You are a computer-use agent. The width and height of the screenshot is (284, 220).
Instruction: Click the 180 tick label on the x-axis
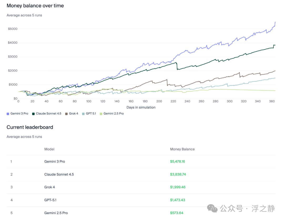[x=145, y=101]
